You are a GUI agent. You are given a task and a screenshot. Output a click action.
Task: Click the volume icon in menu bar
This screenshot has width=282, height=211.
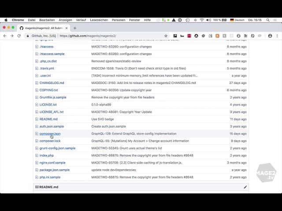(208, 20)
